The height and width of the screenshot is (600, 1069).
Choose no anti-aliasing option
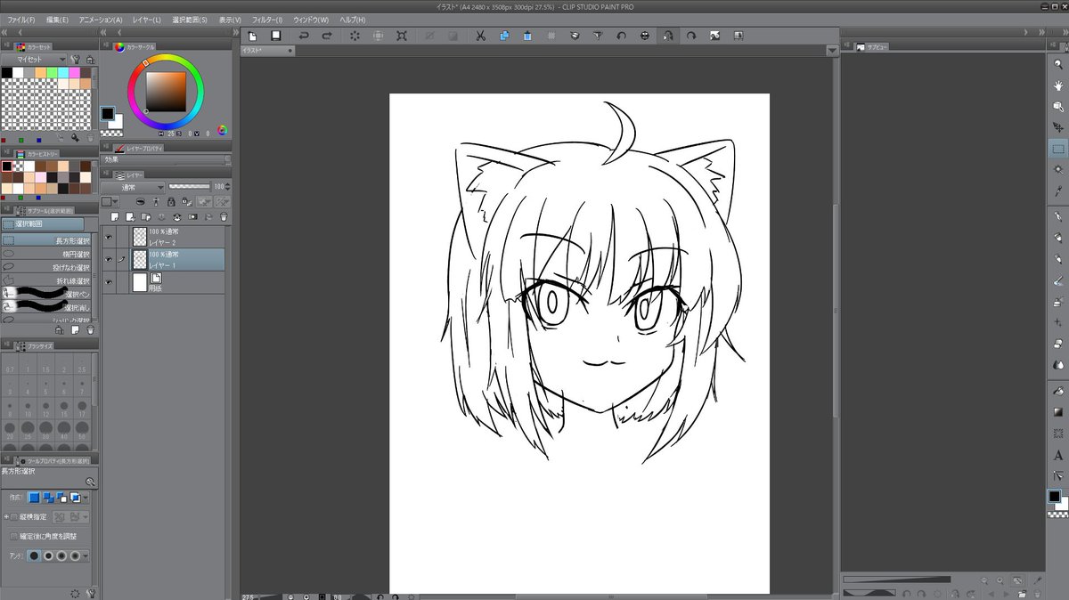34,555
